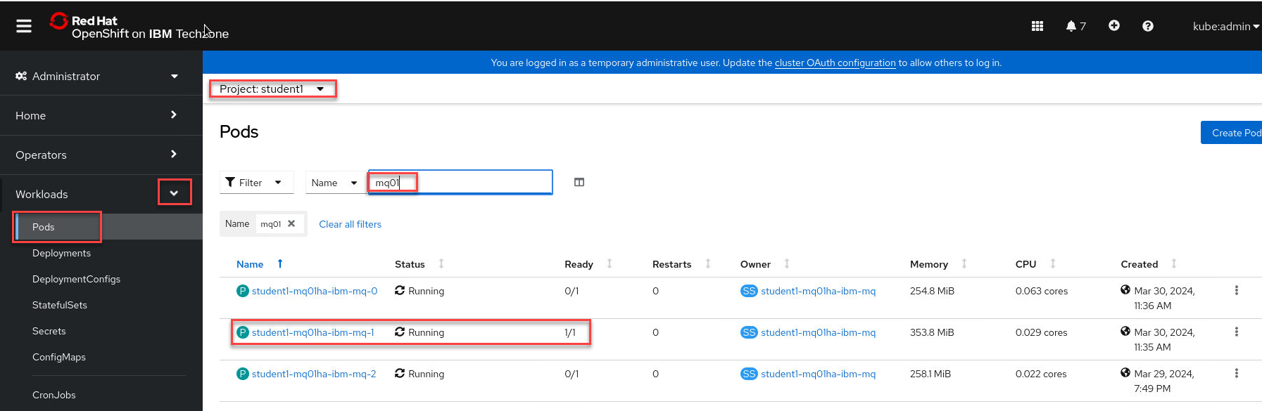Click the notifications bell icon
The height and width of the screenshot is (411, 1262).
pos(1071,26)
